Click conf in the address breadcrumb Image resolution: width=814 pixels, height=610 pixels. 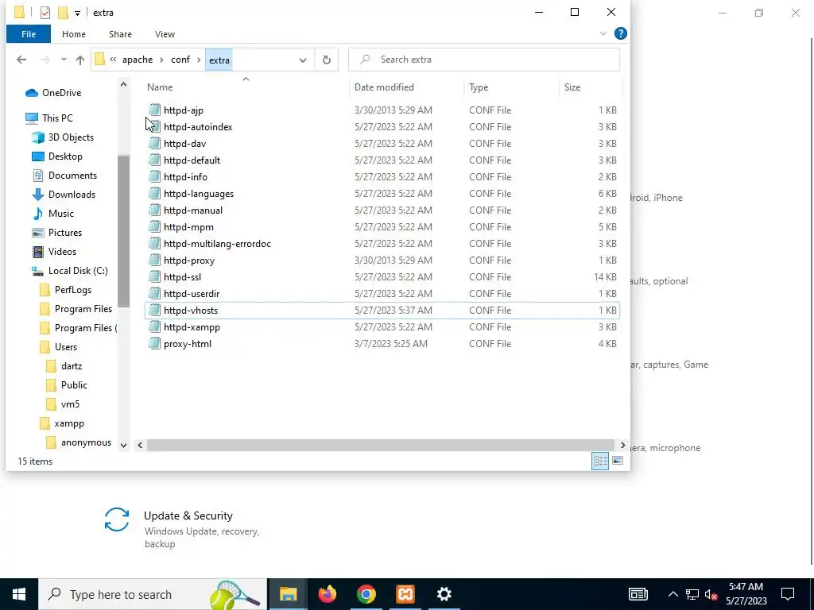point(180,60)
